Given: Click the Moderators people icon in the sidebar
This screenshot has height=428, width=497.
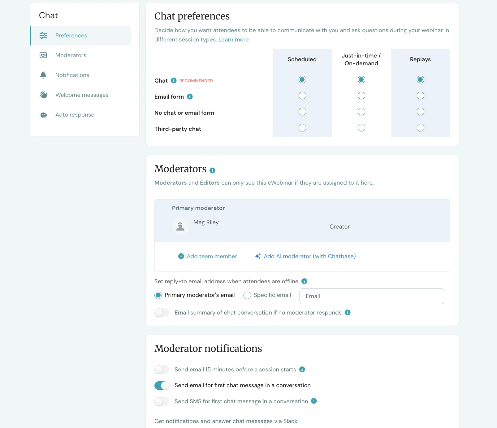Looking at the screenshot, I should pos(43,55).
